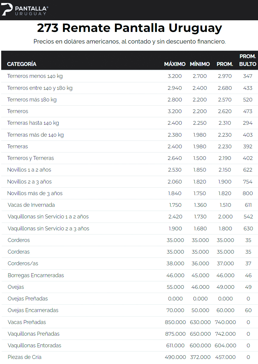
Task: Select the Piezas de Cría row
Action: 24,357
